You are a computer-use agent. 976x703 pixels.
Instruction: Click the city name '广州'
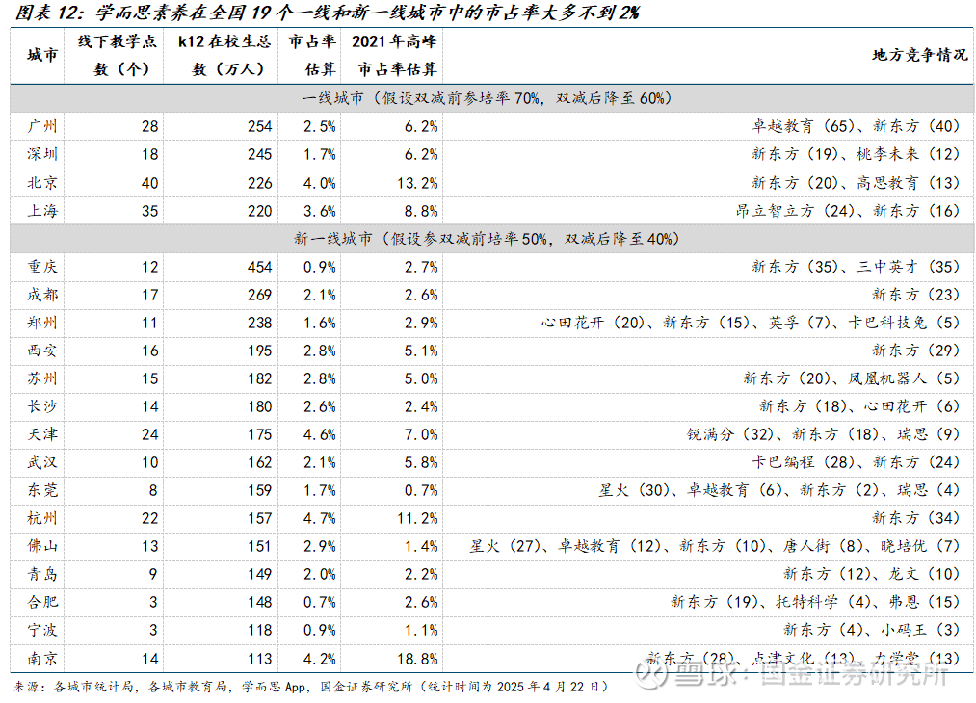42,126
